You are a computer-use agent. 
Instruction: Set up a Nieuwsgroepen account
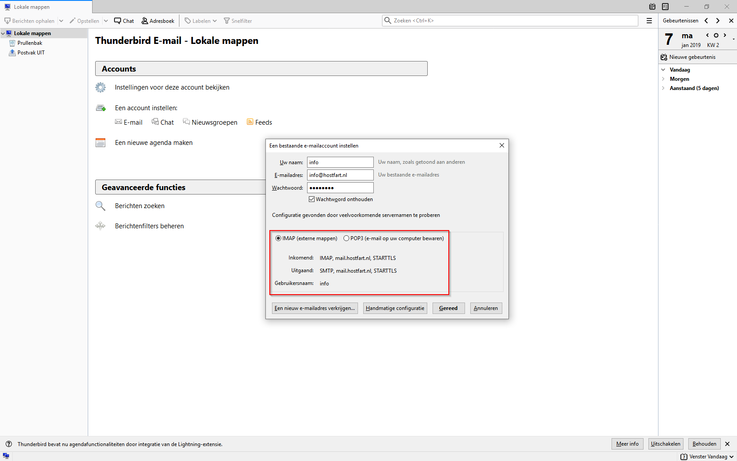click(210, 122)
